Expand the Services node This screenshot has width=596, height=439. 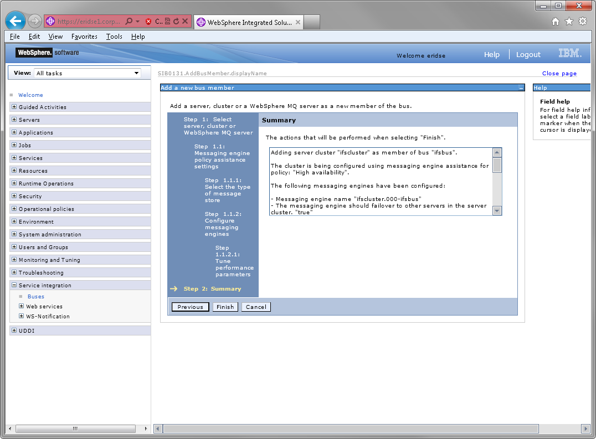coord(14,158)
